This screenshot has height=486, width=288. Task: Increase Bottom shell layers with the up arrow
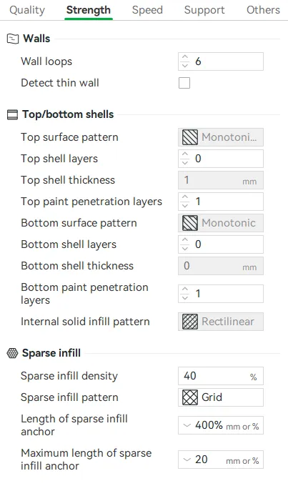185,241
